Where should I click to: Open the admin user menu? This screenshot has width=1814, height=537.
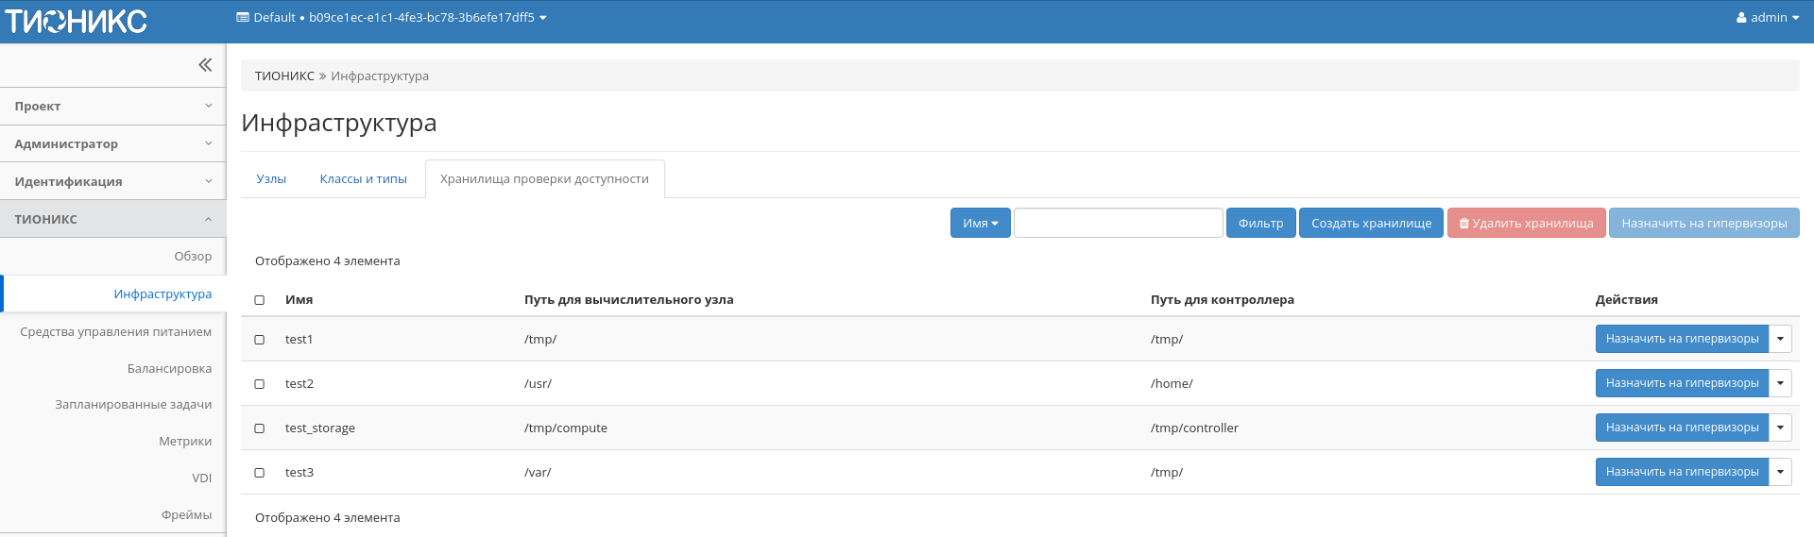pos(1767,18)
